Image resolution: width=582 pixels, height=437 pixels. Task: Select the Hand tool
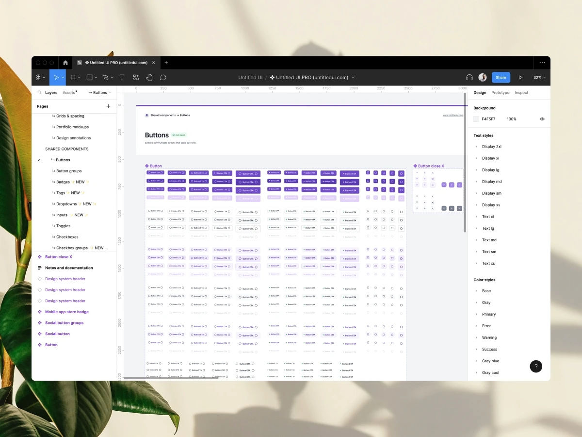click(x=149, y=77)
